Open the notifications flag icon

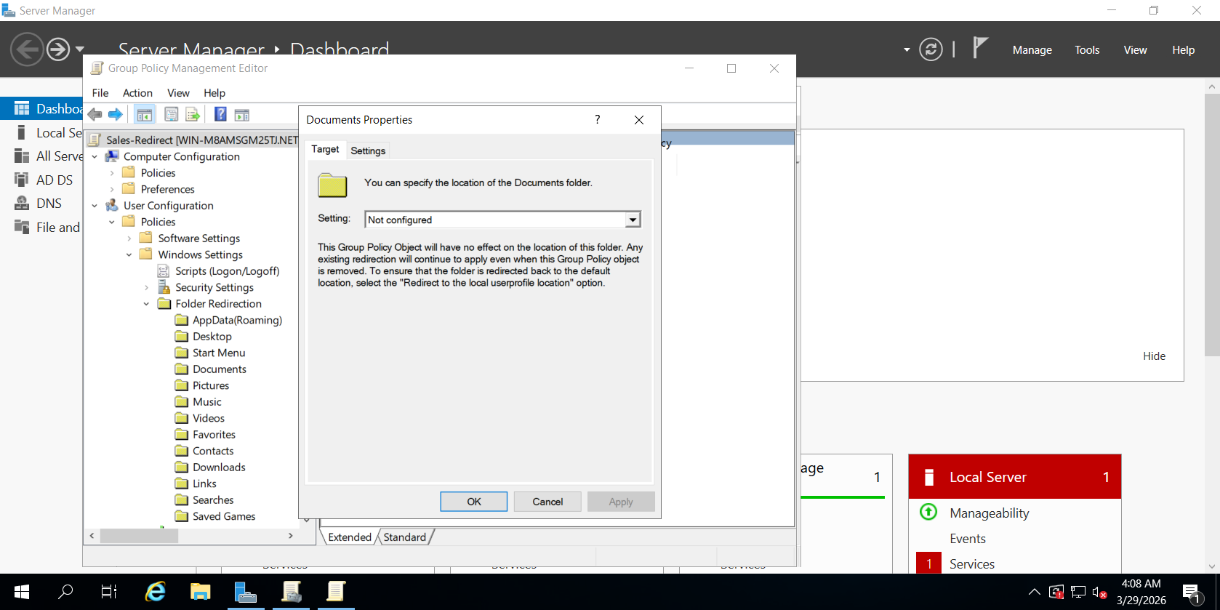[980, 49]
